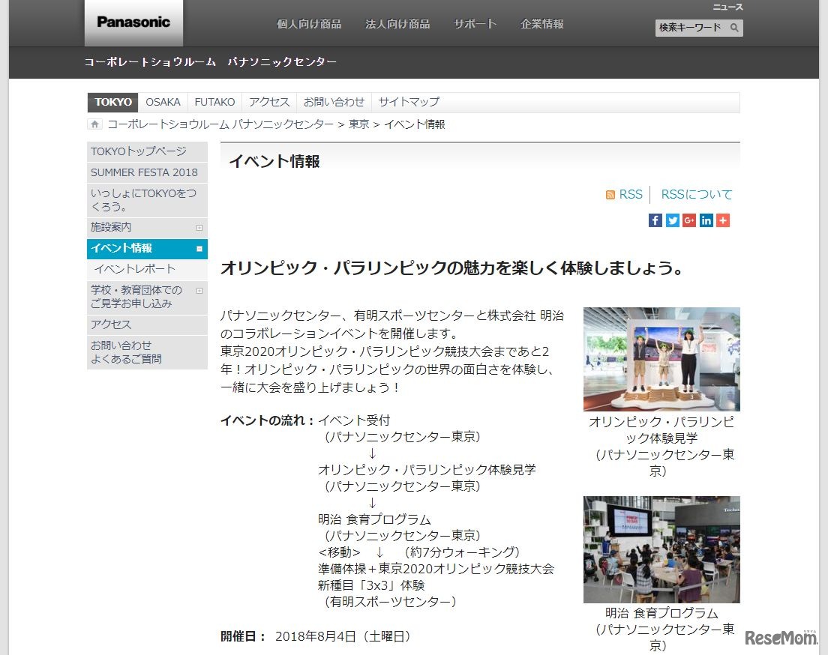Click the date 2018年8月4日（土曜日）

343,636
